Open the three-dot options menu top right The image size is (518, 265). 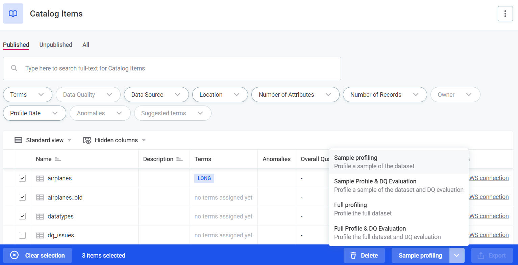coord(505,13)
